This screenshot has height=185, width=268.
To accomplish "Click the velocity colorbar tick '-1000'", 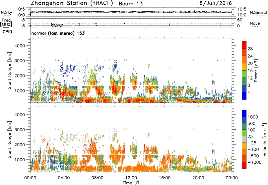I will point(254,162).
